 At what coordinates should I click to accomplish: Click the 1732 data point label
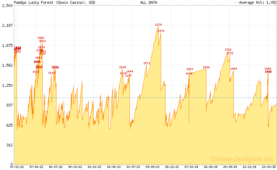tap(230, 53)
